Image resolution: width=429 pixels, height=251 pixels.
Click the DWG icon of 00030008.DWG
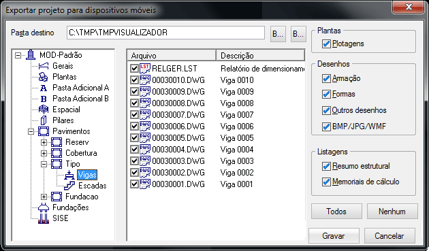coord(145,103)
